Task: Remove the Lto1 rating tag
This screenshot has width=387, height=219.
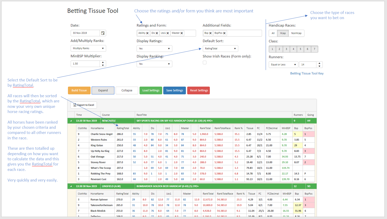Action: point(168,33)
